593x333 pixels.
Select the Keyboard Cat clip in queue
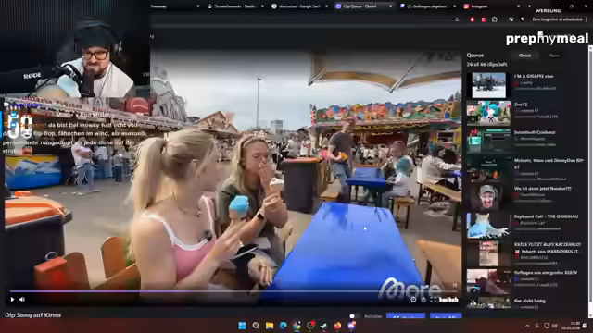(526, 226)
